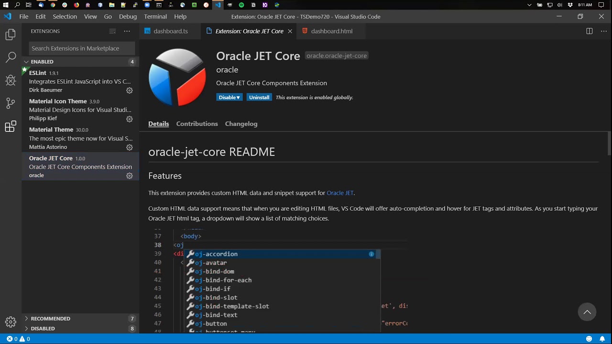Image resolution: width=612 pixels, height=344 pixels.
Task: Switch to the dashboard.ts tab
Action: pos(170,31)
